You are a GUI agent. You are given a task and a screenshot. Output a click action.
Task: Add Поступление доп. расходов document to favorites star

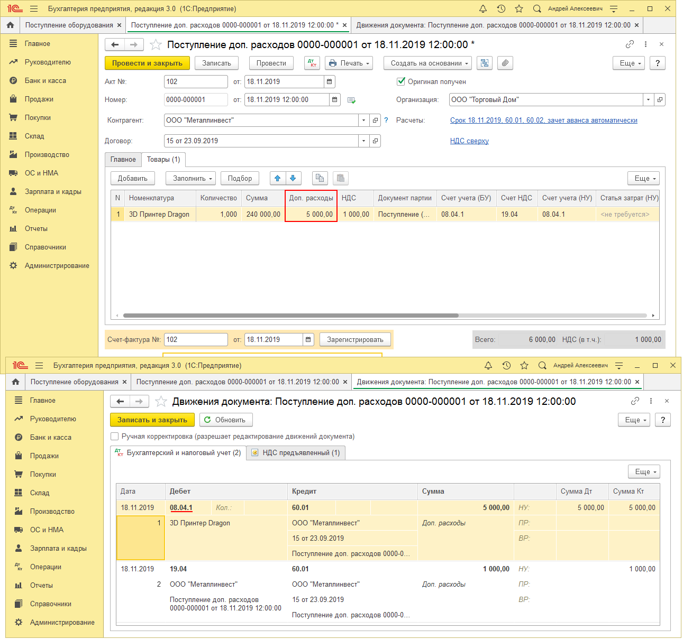coord(156,44)
